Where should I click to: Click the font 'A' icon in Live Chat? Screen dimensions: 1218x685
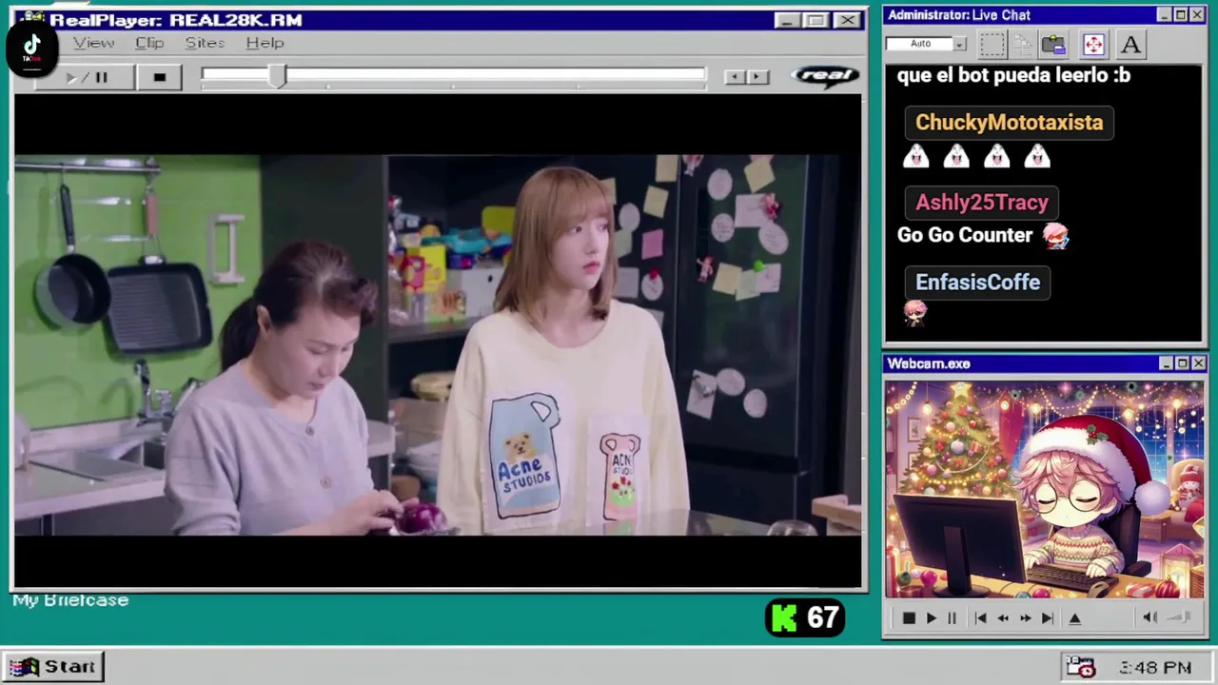(1130, 44)
